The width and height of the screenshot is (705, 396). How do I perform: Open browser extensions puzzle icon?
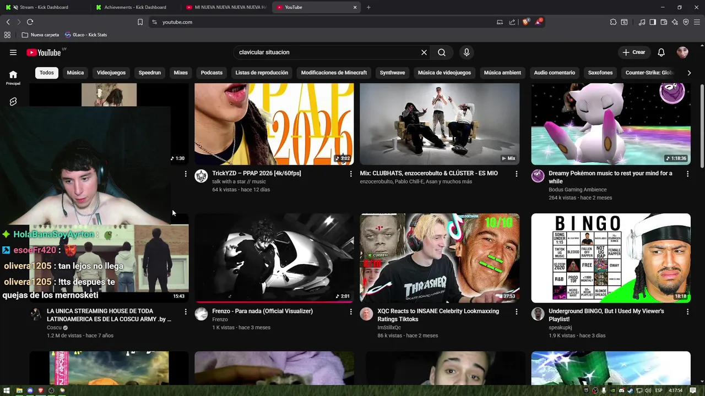(x=613, y=22)
